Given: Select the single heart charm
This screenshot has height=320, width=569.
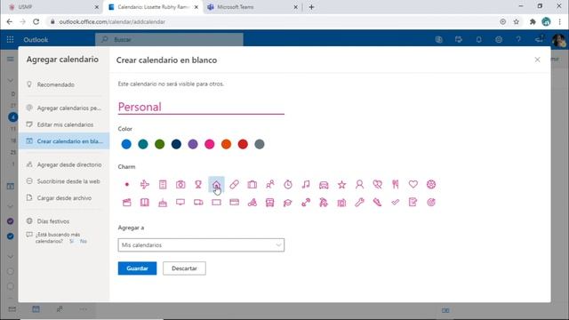Looking at the screenshot, I should pyautogui.click(x=413, y=184).
